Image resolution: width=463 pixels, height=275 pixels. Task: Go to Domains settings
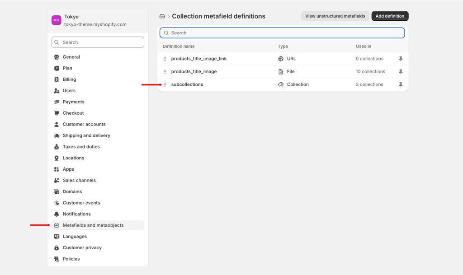pyautogui.click(x=98, y=191)
